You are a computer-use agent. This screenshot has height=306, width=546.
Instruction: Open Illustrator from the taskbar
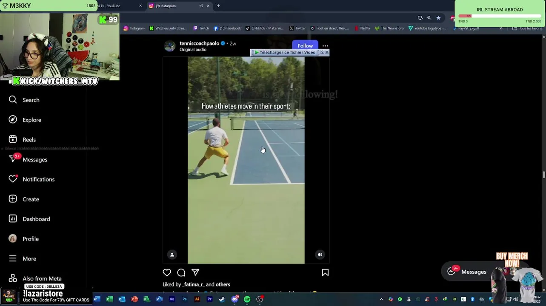[197, 299]
